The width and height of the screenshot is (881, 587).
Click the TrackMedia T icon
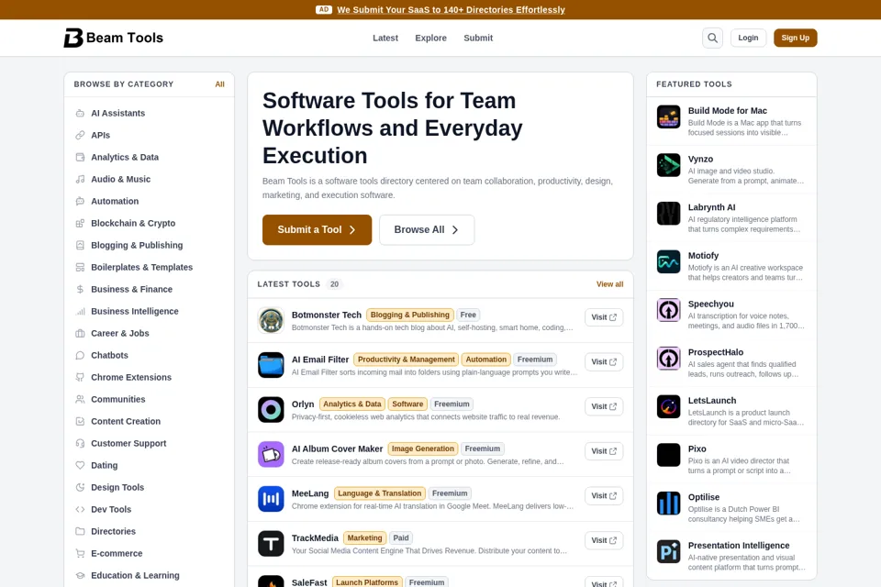(271, 544)
